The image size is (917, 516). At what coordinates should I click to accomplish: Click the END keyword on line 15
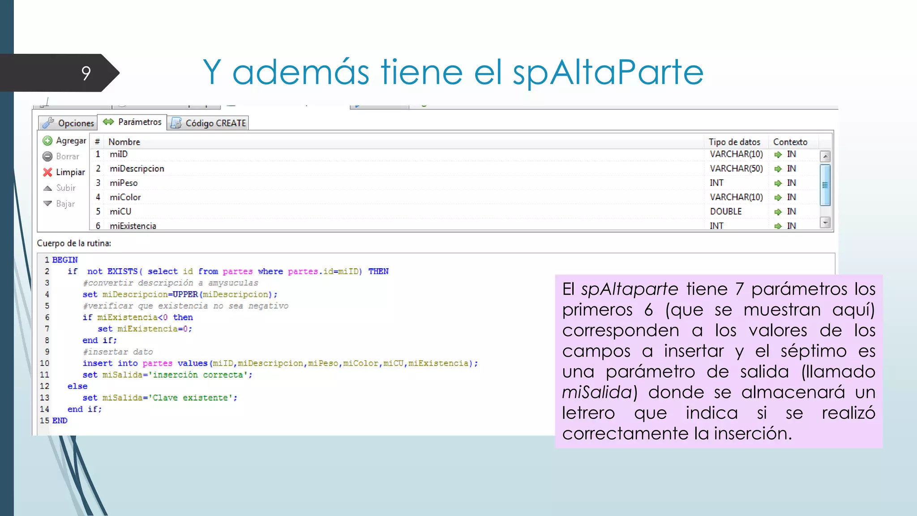pyautogui.click(x=60, y=421)
